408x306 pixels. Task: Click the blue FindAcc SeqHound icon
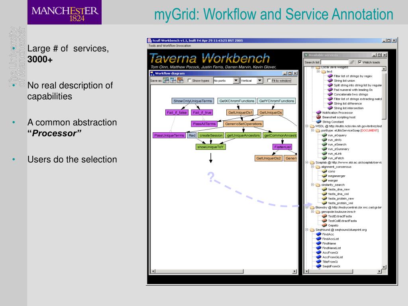(318, 234)
